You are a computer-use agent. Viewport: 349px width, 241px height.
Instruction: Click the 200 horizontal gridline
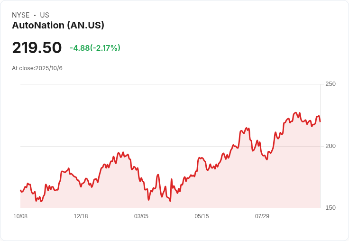pos(170,146)
